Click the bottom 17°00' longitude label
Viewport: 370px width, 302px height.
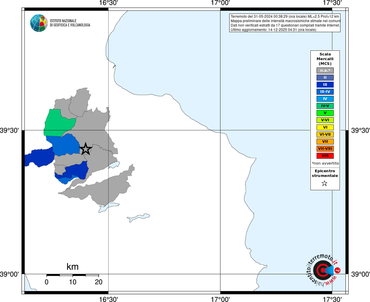(x=220, y=299)
